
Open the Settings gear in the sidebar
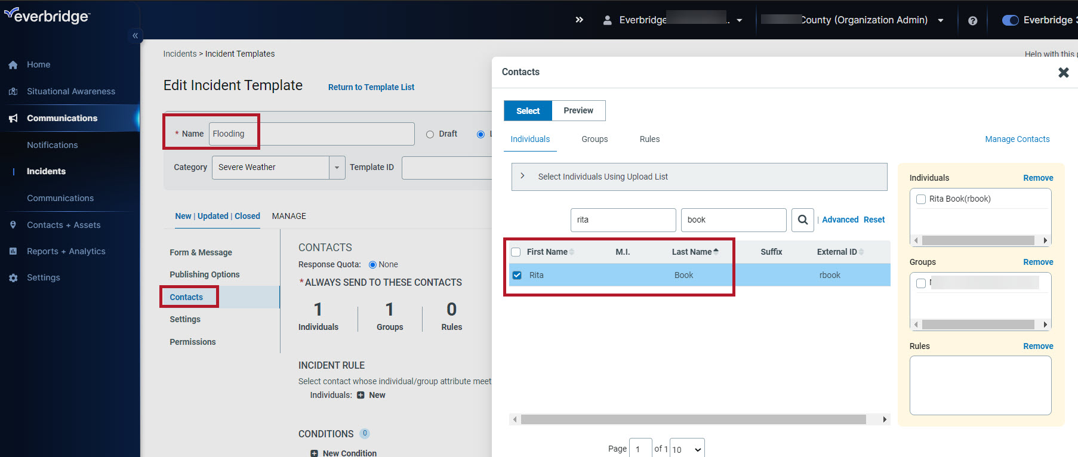(13, 277)
